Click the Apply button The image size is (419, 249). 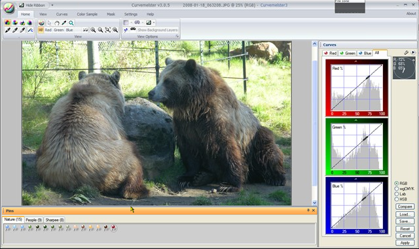[405, 242]
